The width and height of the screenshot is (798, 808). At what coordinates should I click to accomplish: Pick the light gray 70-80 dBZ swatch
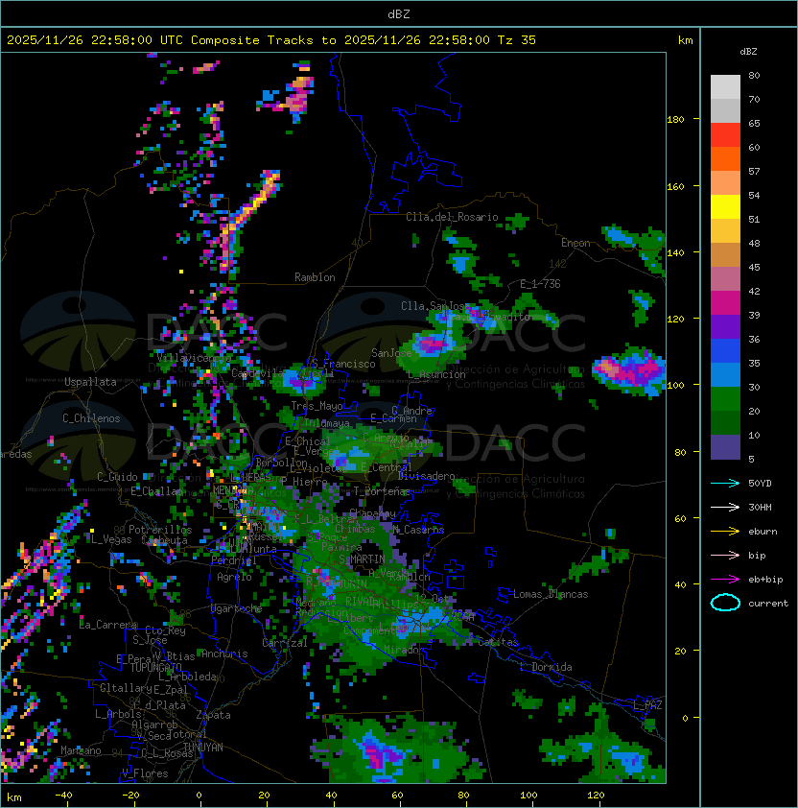[x=725, y=87]
